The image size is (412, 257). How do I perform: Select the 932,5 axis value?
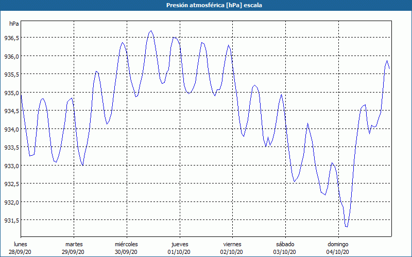(11, 184)
